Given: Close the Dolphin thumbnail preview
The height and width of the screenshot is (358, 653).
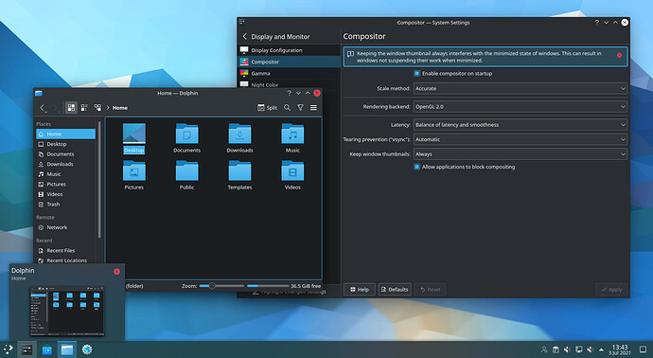Looking at the screenshot, I should point(116,271).
